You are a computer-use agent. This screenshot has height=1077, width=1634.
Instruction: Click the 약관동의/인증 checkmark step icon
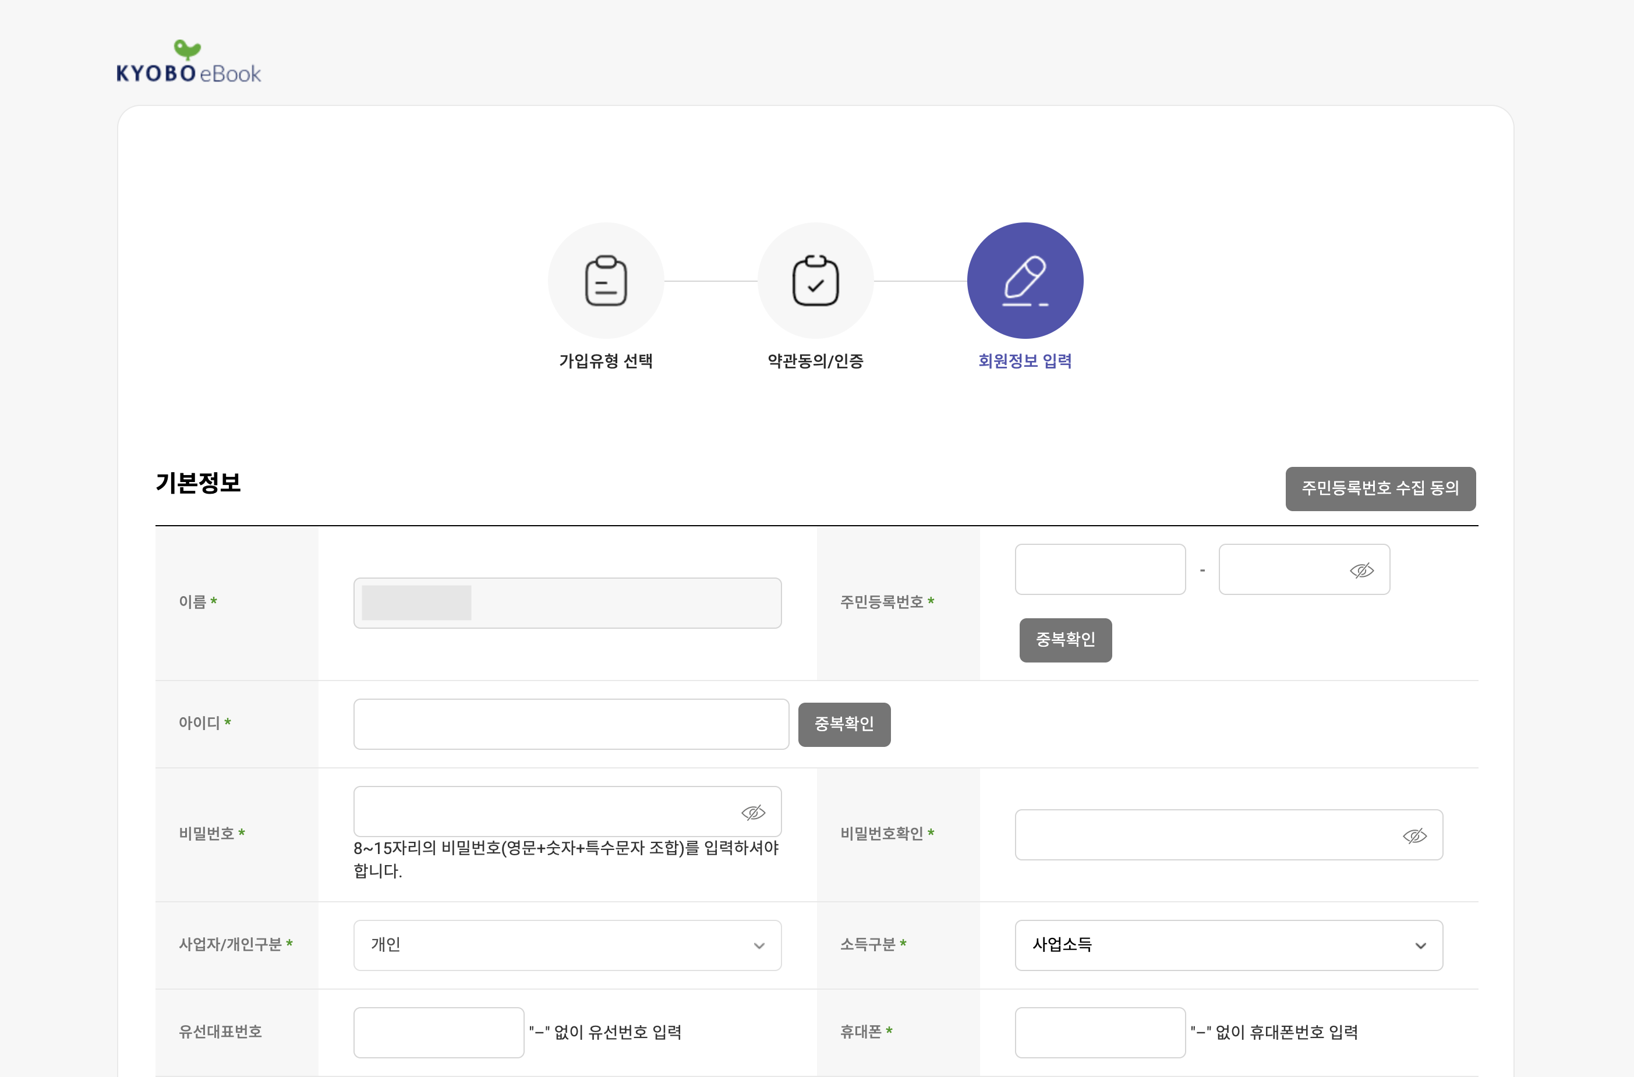point(815,280)
